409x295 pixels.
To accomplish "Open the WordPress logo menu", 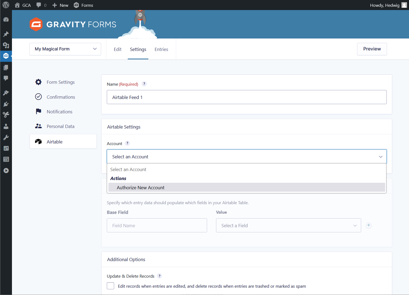I will click(x=6, y=5).
